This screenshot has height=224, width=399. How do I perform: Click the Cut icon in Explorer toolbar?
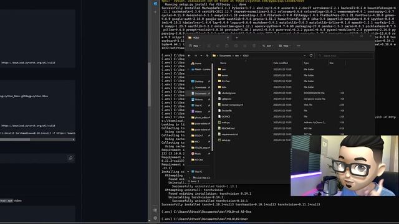point(209,45)
